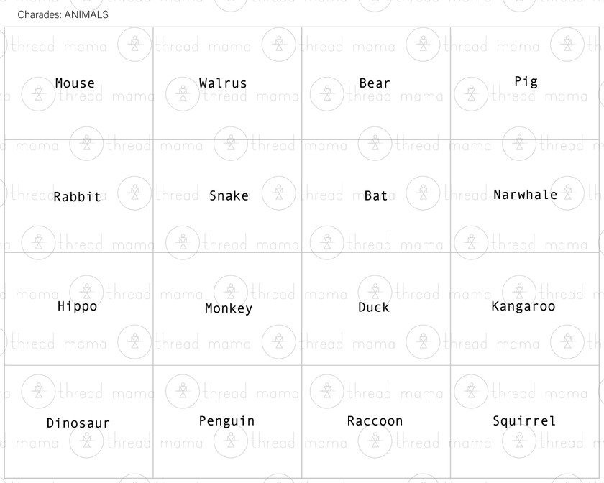
Task: Choose the Kangaroo card
Action: tap(523, 306)
